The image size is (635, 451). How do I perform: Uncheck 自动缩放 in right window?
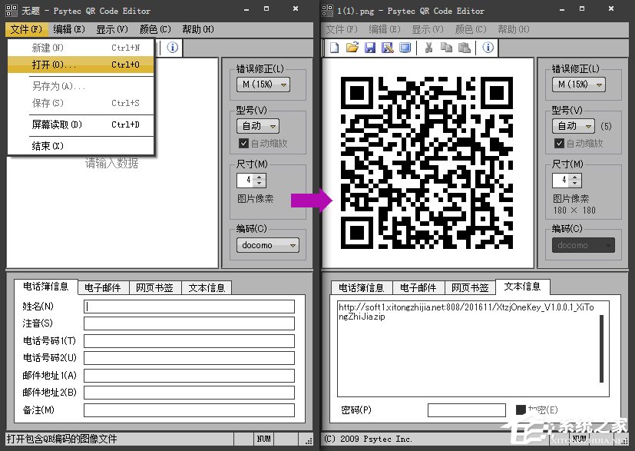click(x=558, y=143)
